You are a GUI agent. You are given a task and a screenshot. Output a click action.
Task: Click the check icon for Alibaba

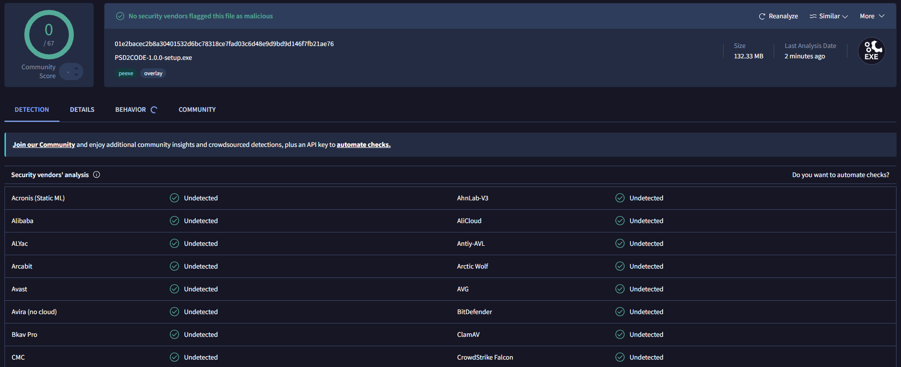click(174, 221)
